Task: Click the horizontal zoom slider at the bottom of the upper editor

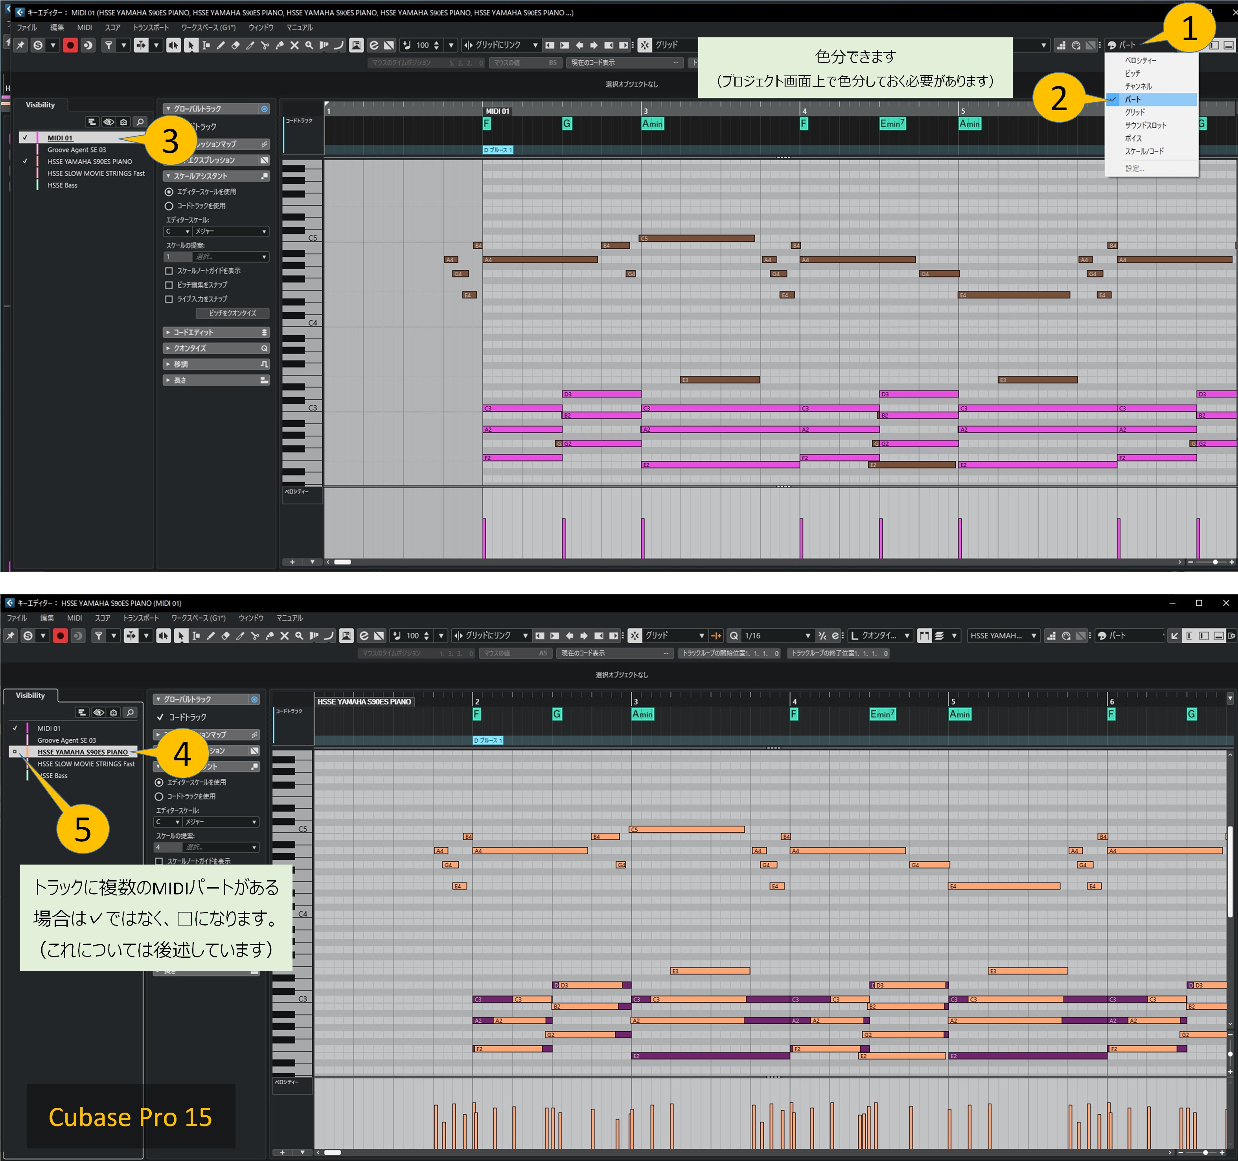Action: [x=1214, y=562]
